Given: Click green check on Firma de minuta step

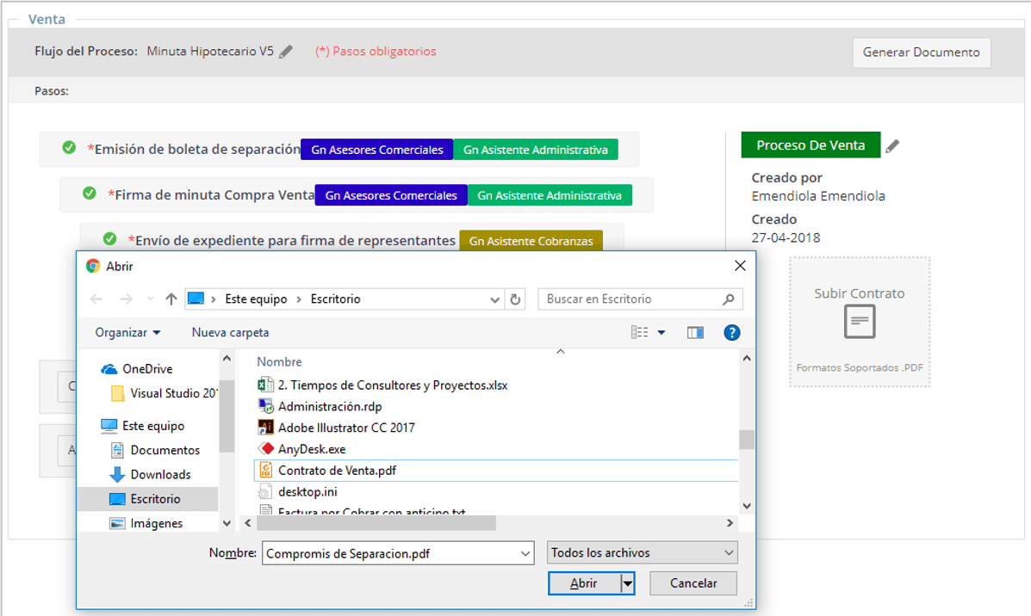Looking at the screenshot, I should pos(90,193).
